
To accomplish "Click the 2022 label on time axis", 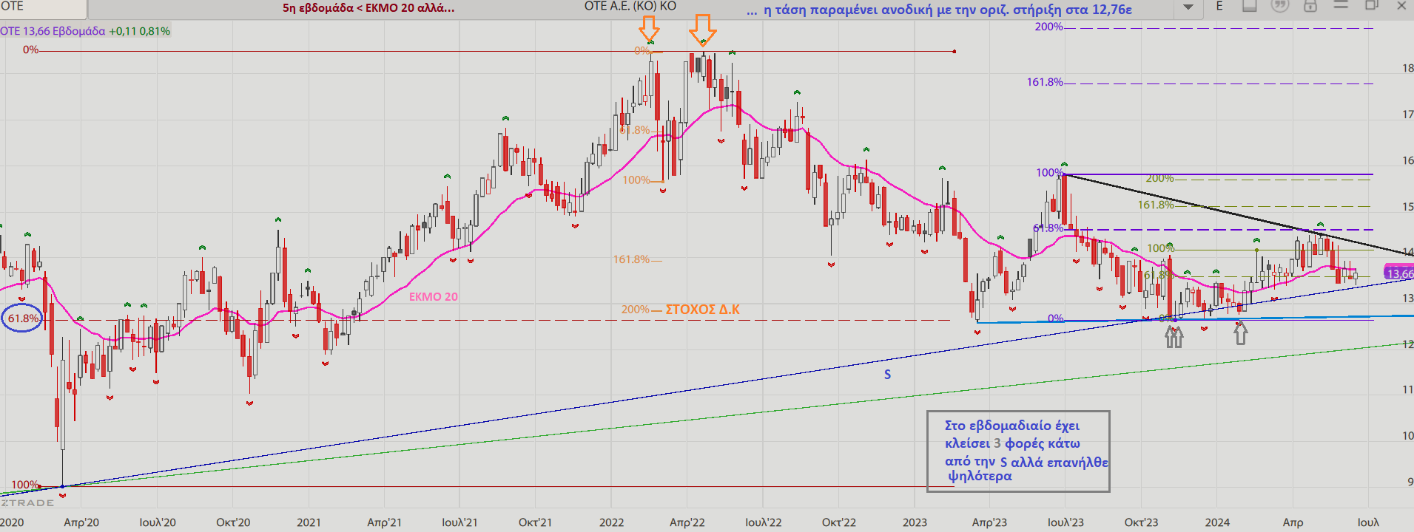I will pyautogui.click(x=611, y=522).
